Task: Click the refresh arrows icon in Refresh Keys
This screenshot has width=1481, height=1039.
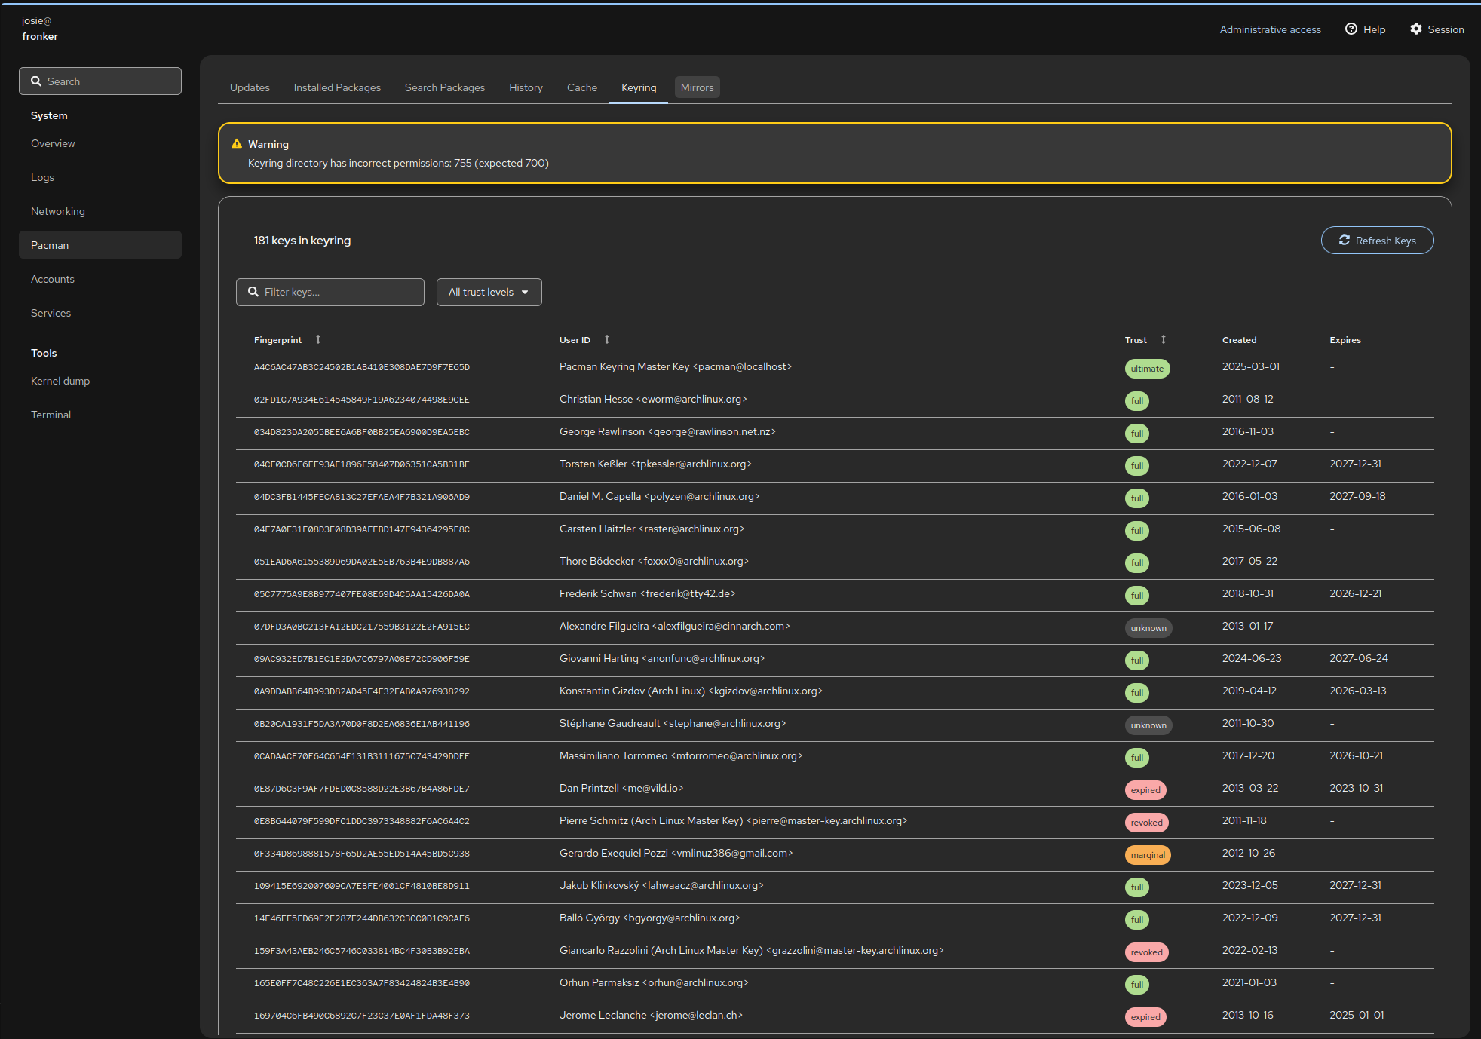Action: click(x=1345, y=241)
